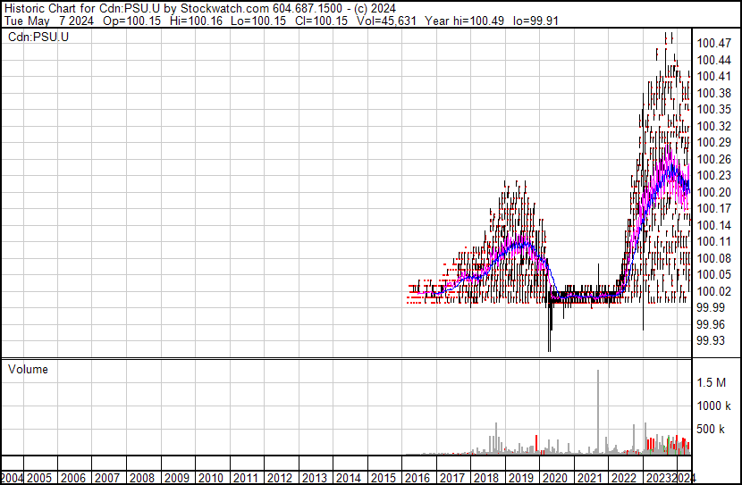
Task: Click the 2008 year label on the time axis
Action: point(142,479)
